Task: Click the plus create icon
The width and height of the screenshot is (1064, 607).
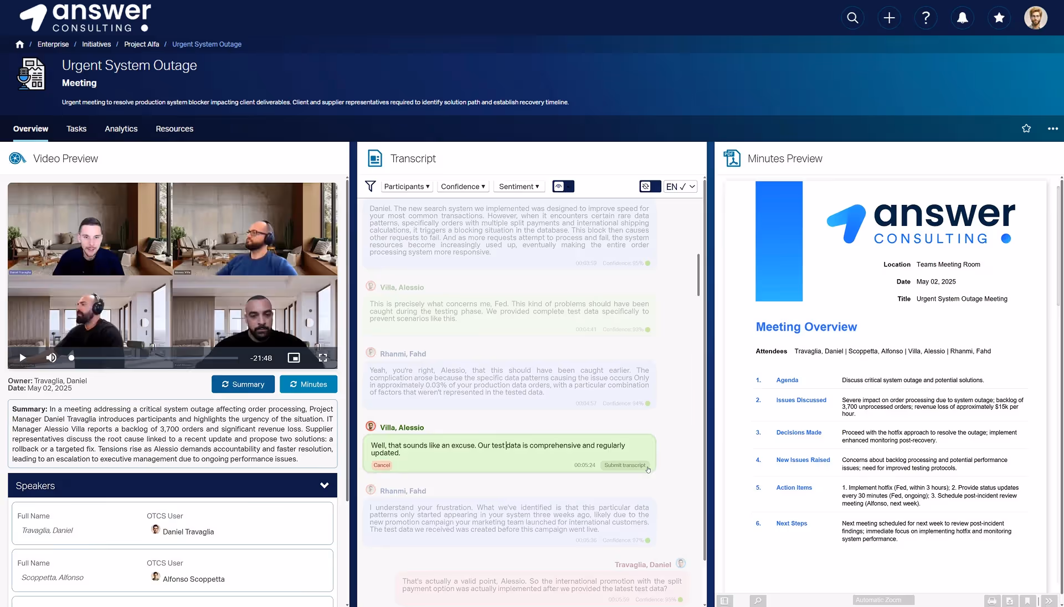Action: click(889, 18)
